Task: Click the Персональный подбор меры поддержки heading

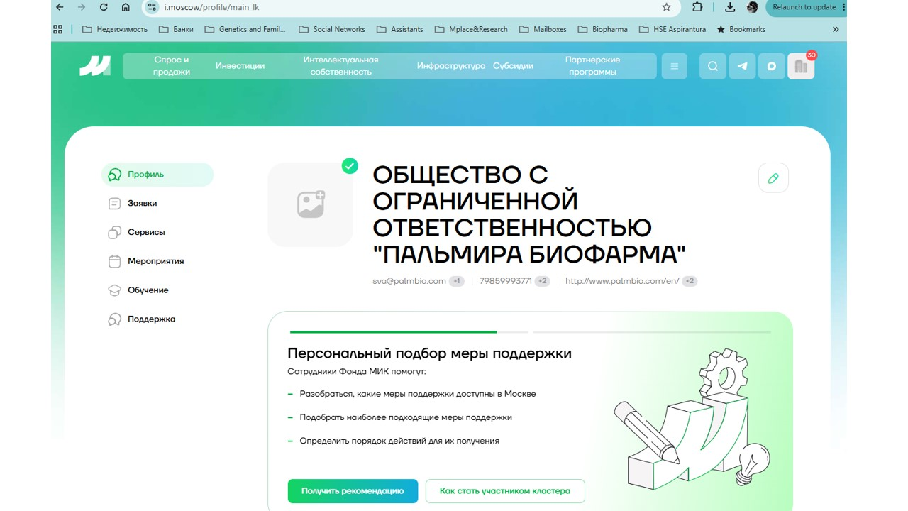Action: [429, 353]
